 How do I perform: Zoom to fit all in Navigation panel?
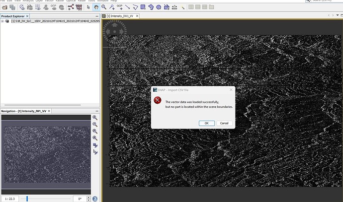click(95, 138)
